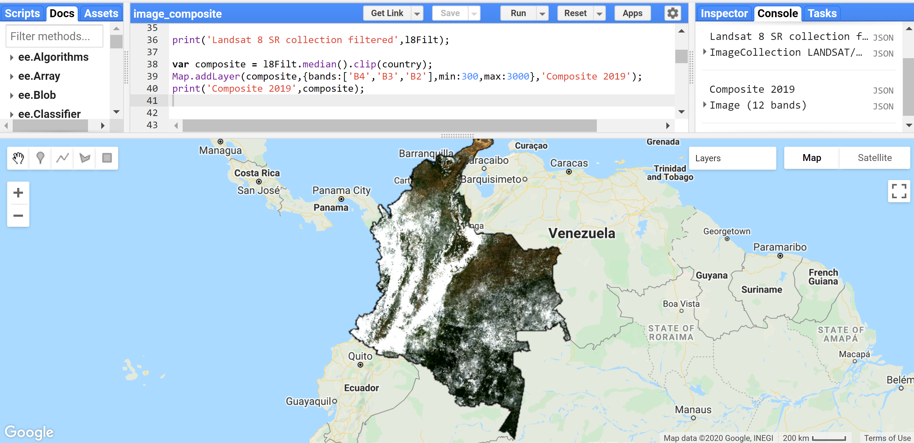Viewport: 914px width, 443px height.
Task: Expand ee.Algorithms in docs tree
Action: 12,57
